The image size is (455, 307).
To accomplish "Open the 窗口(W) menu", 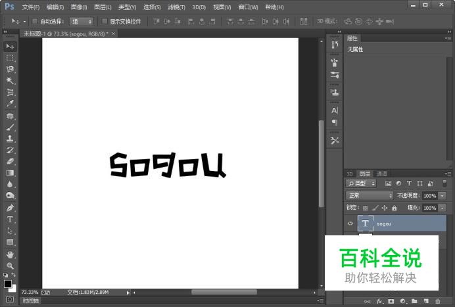I will click(248, 7).
